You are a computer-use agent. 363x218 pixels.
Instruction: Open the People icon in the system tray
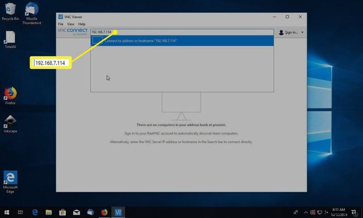coord(295,212)
